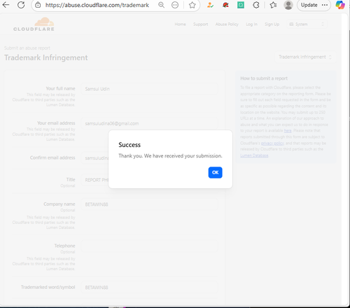Screen dimensions: 350x308
Task: Click Sign Up in navigation
Action: pos(272,24)
